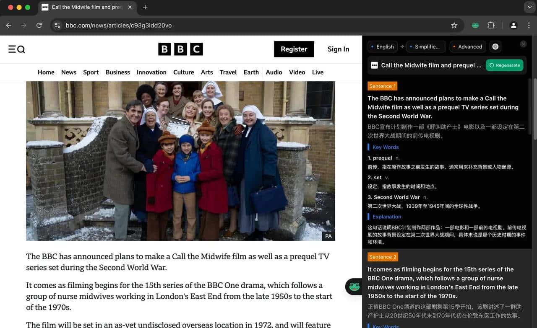View site information icon in address bar
The width and height of the screenshot is (537, 328).
coord(57,26)
